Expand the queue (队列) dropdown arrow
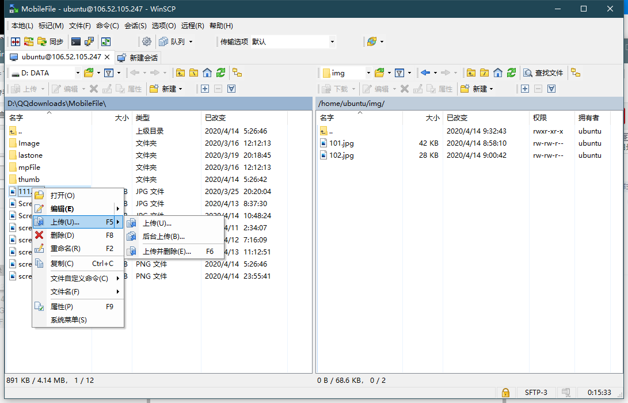The width and height of the screenshot is (628, 403). 191,41
